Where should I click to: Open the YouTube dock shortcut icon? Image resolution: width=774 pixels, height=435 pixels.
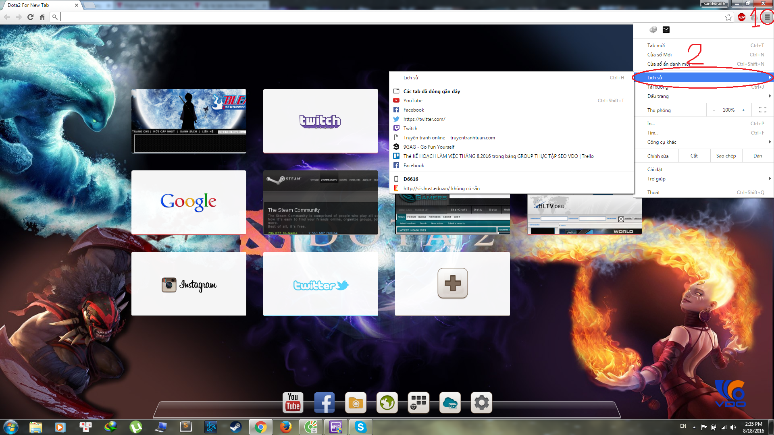[293, 402]
